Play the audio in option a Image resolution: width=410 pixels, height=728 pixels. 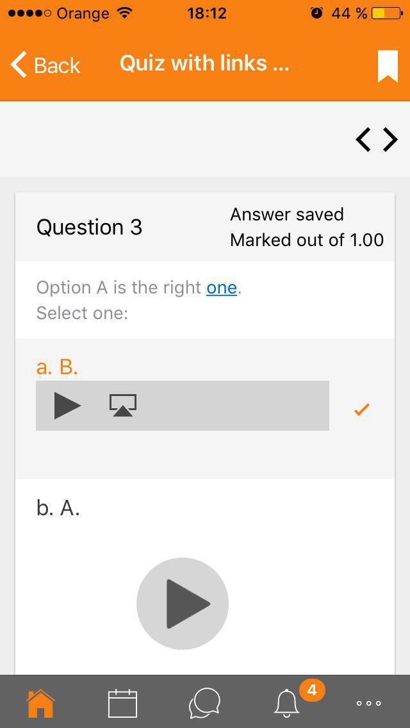pos(67,405)
